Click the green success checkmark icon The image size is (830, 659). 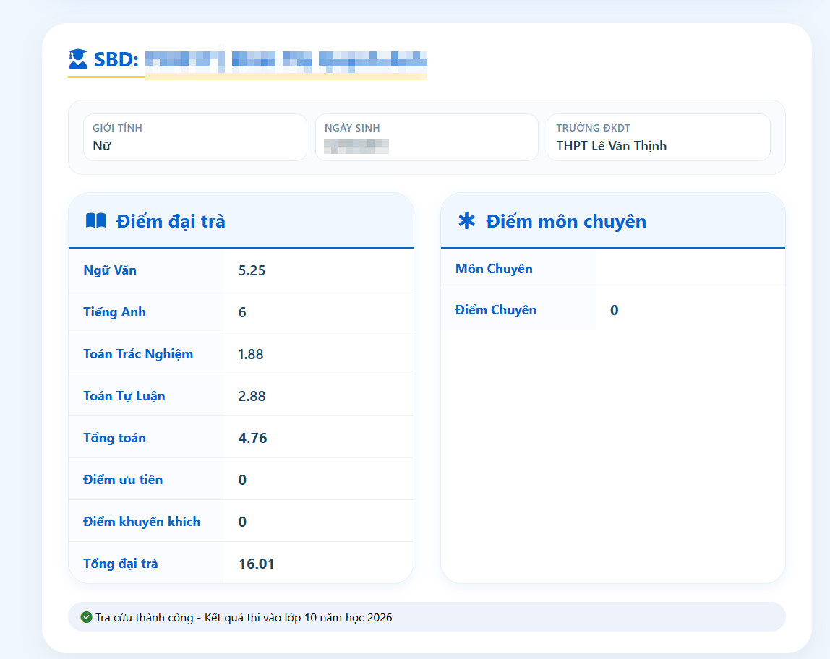pyautogui.click(x=86, y=616)
